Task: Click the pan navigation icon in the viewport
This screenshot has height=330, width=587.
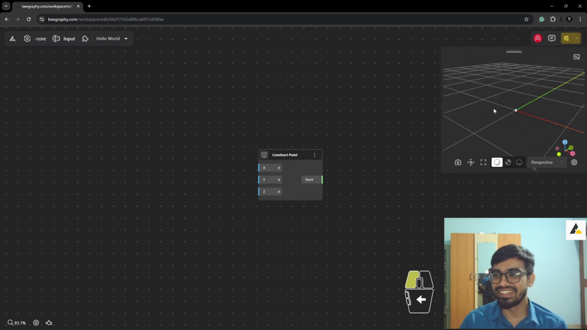Action: pyautogui.click(x=471, y=162)
